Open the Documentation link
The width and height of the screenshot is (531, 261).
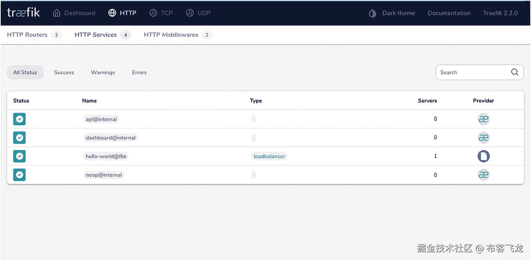click(449, 13)
